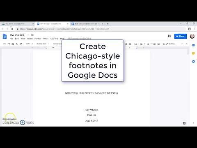
Task: Switch to the third browser tab
Action: click(x=87, y=24)
